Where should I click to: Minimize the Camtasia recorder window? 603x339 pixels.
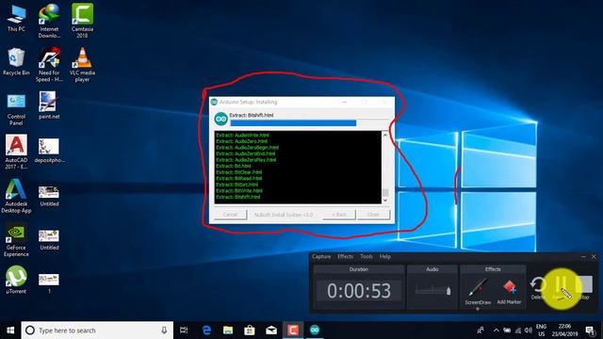coord(583,256)
